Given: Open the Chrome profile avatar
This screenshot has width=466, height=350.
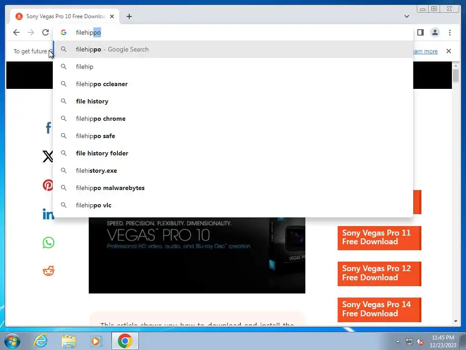Looking at the screenshot, I should point(435,32).
